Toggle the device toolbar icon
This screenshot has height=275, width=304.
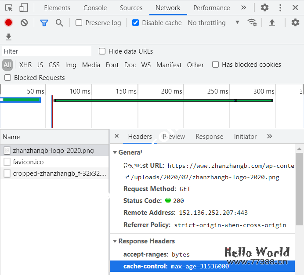coord(23,7)
